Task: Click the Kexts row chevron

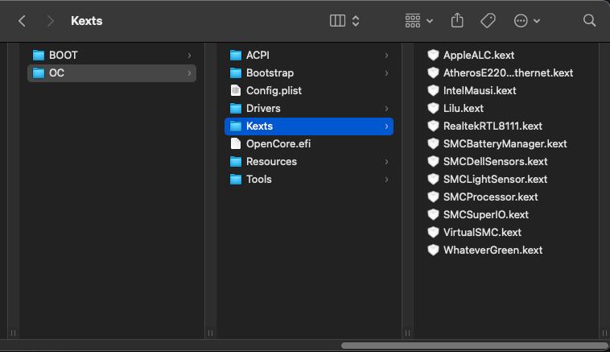Action: pos(386,126)
